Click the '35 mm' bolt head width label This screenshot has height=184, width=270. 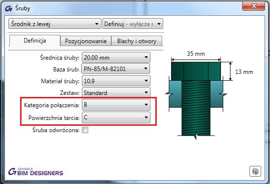click(x=196, y=54)
